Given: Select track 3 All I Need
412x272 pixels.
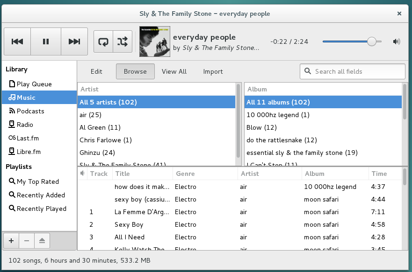Looking at the screenshot, I should (239, 237).
